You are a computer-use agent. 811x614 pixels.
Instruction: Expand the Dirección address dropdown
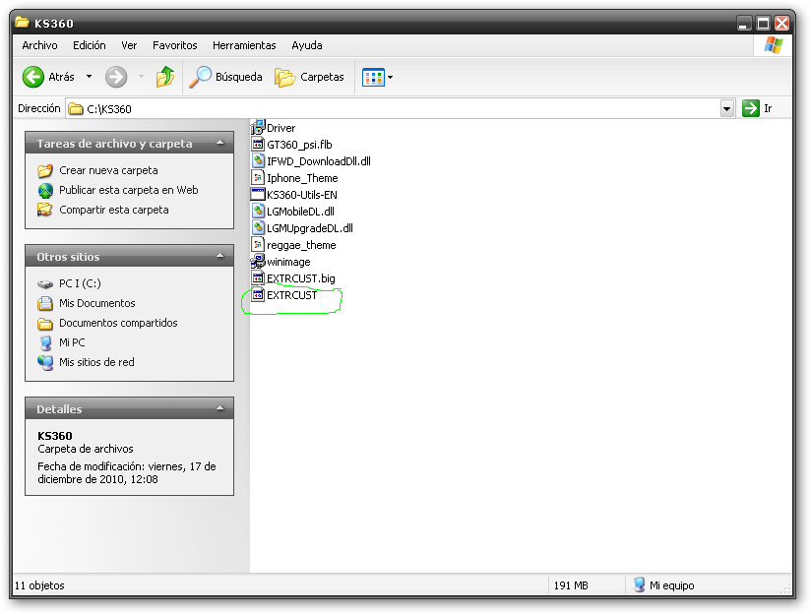click(726, 108)
